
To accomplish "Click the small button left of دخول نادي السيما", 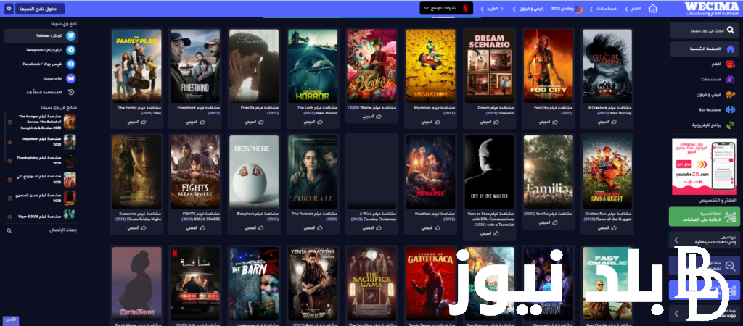I will click(9, 9).
